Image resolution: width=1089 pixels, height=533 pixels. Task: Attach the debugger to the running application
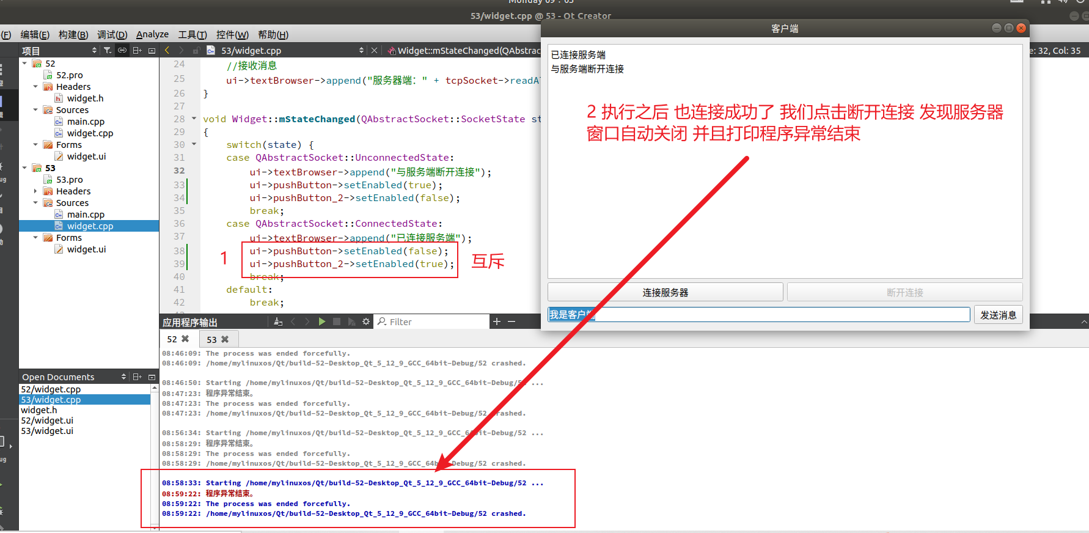[351, 322]
